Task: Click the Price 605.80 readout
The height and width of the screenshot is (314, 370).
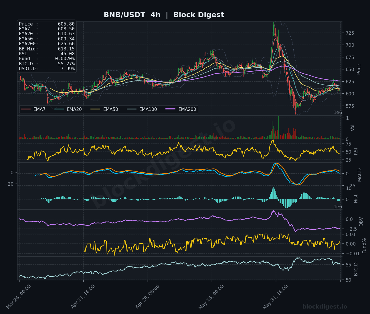Action: 47,24
